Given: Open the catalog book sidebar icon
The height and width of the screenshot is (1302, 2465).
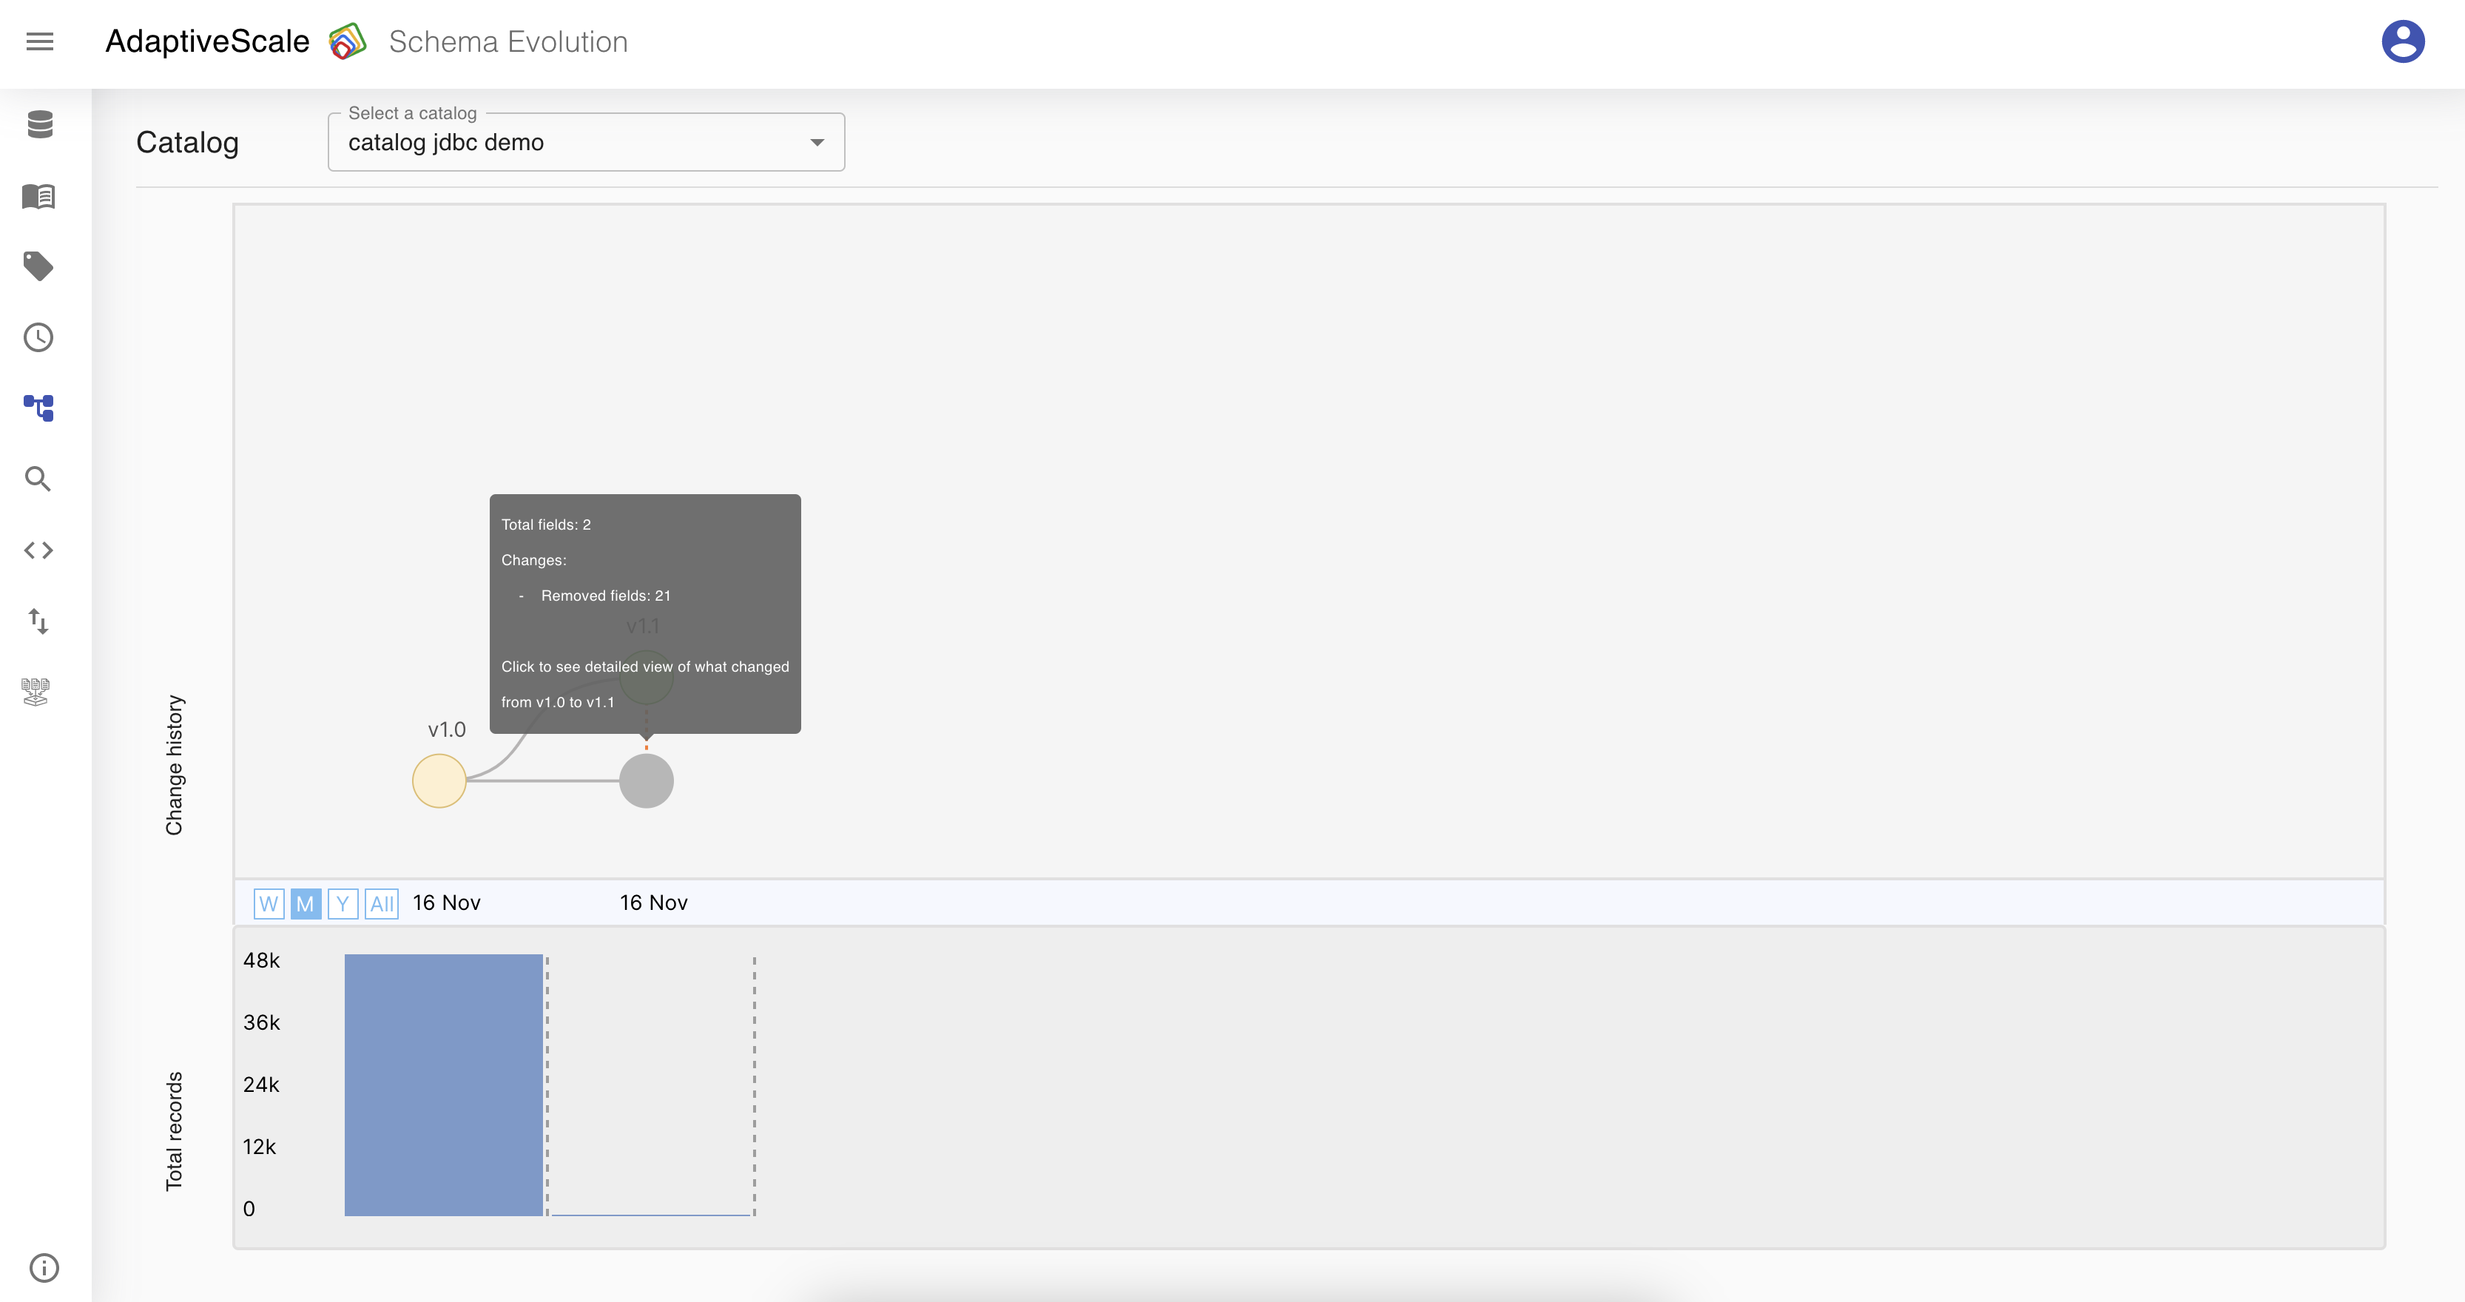Looking at the screenshot, I should pos(38,196).
